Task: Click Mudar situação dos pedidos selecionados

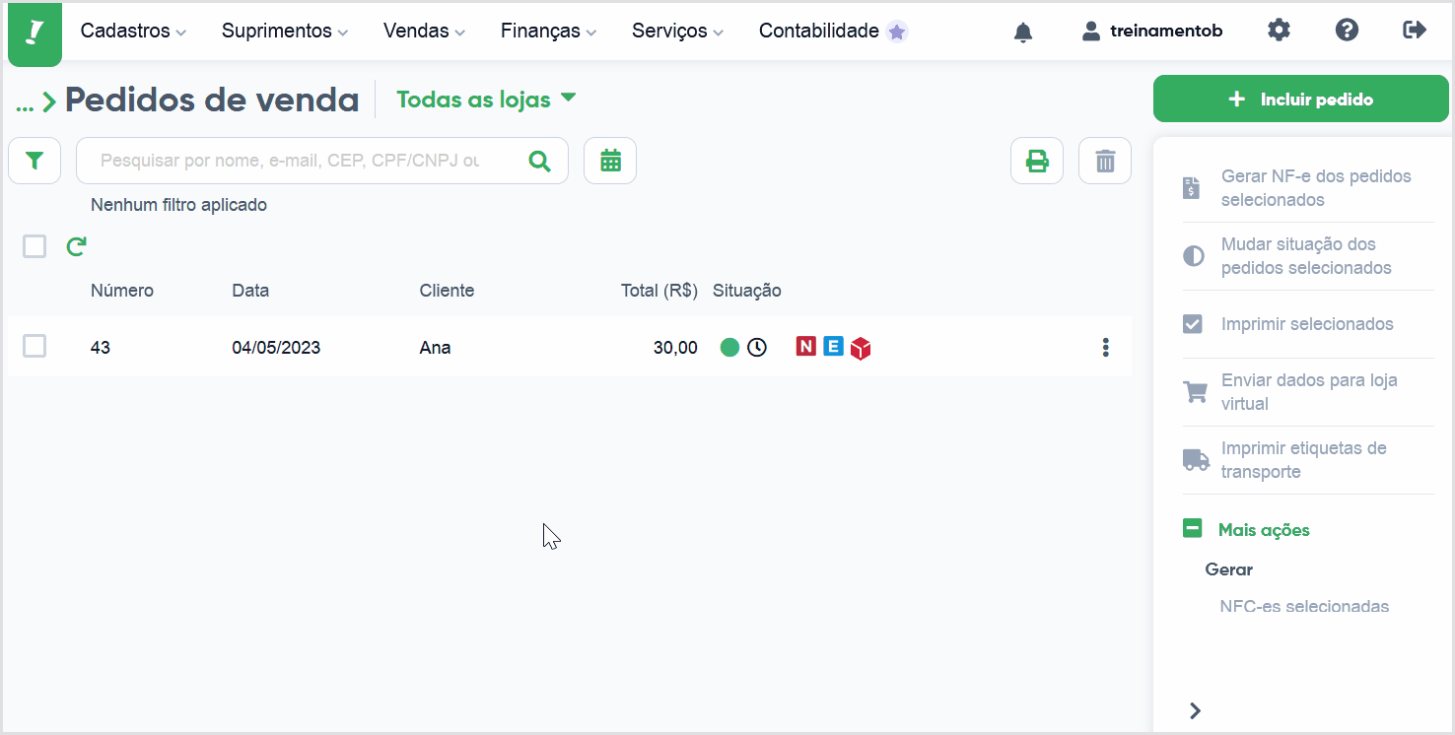Action: [1306, 256]
